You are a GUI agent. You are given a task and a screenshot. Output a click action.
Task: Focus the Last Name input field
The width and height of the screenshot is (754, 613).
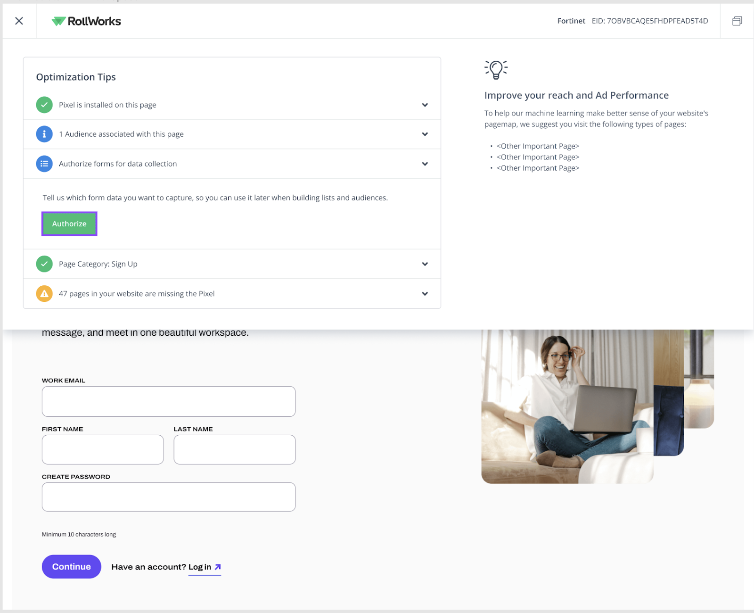click(x=235, y=449)
